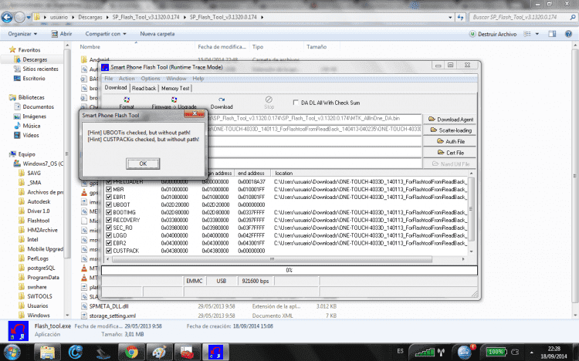Select the SPMETA_DLL.dll file
Screen dimensions: 579x361
(x=109, y=306)
